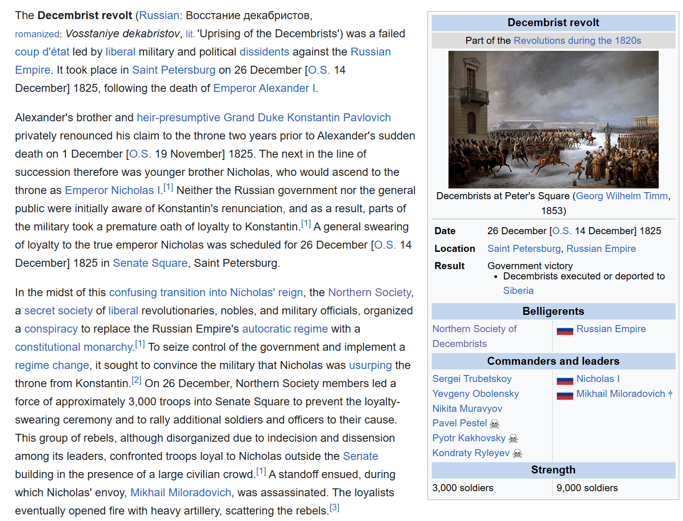Open the secret society link
The image size is (683, 521).
click(58, 311)
